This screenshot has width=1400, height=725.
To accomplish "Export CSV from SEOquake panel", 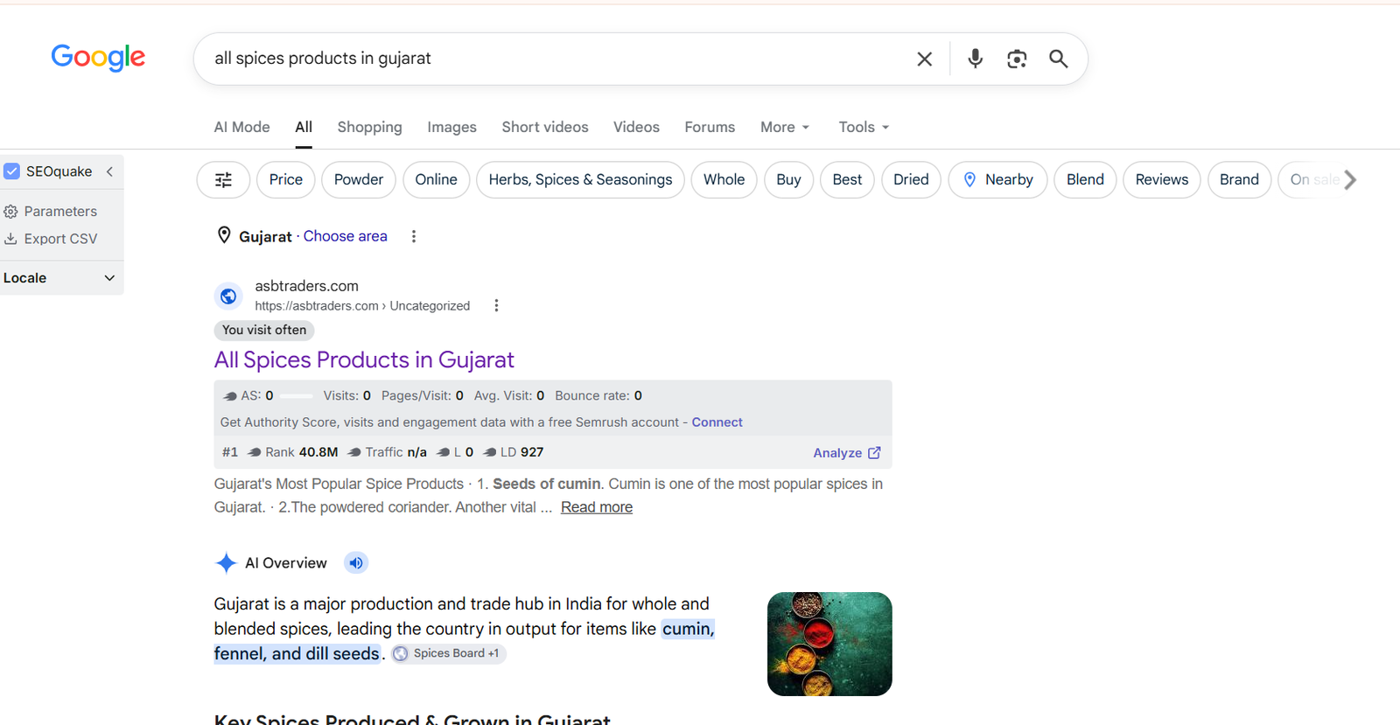I will (x=51, y=239).
